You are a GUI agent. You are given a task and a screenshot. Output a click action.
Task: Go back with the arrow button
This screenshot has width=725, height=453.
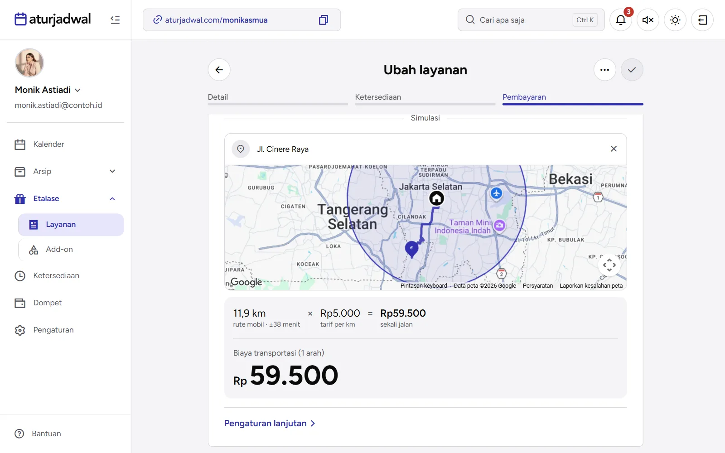coord(219,70)
